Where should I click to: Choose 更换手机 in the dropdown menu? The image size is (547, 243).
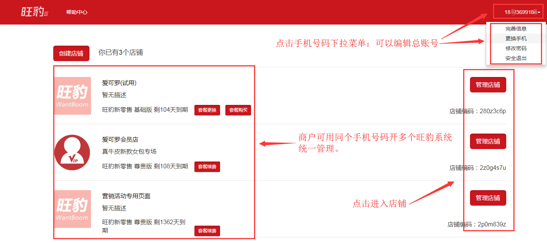[x=516, y=38]
